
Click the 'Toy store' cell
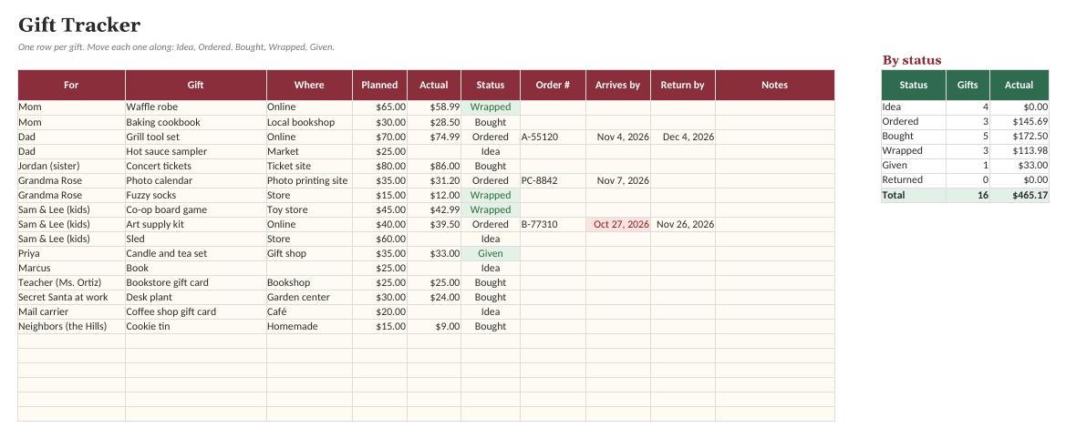[309, 209]
